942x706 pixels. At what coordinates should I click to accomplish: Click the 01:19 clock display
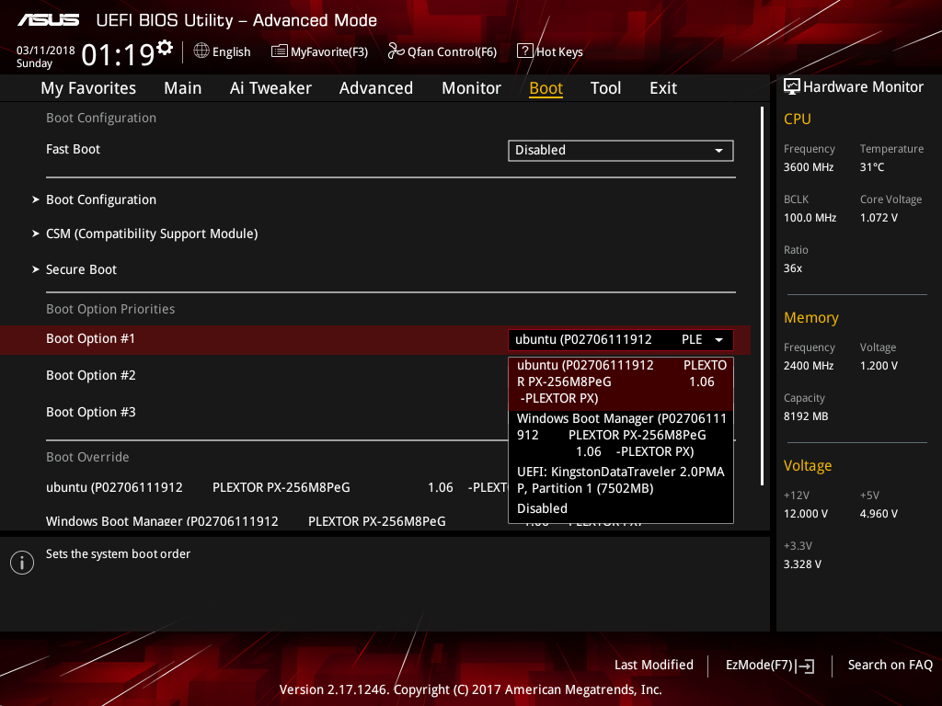(x=119, y=55)
